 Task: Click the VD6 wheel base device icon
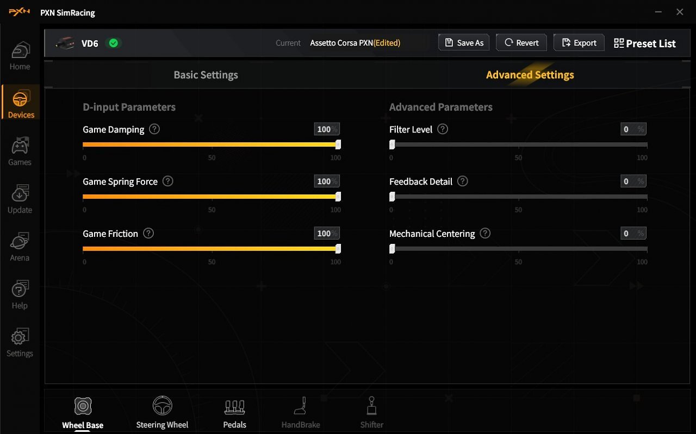pos(65,43)
